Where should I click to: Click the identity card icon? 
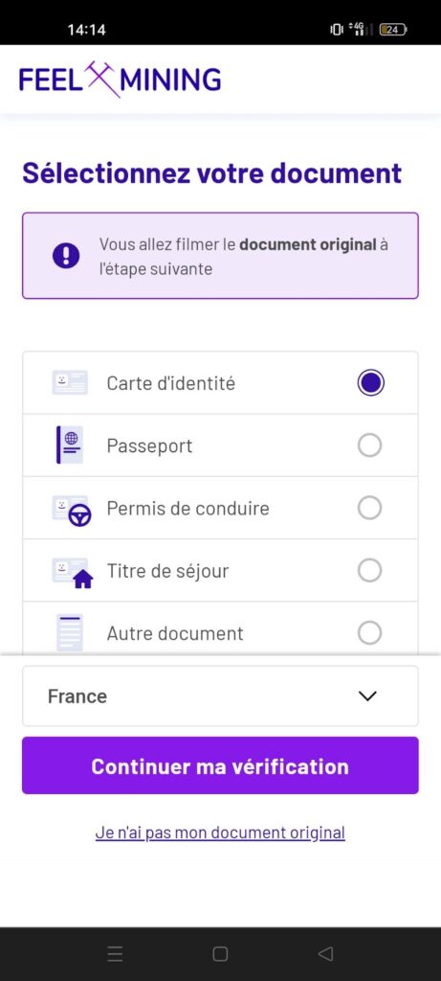70,382
